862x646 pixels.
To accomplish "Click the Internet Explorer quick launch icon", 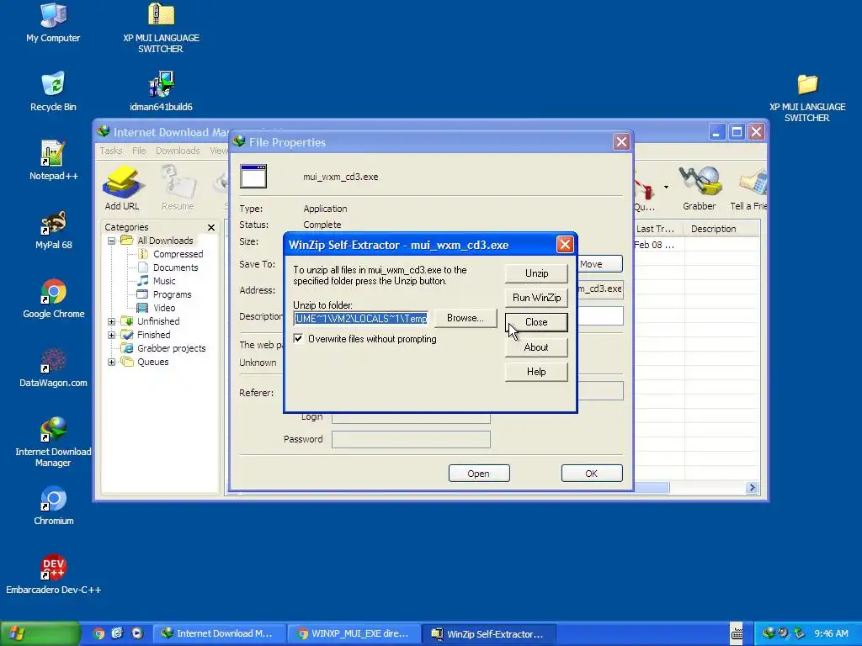I will [118, 633].
